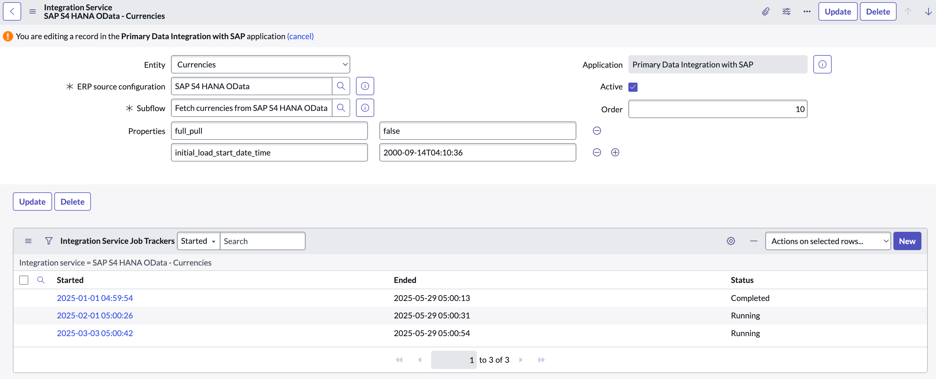This screenshot has width=936, height=379.
Task: Focus the Job Trackers Search box
Action: 262,241
